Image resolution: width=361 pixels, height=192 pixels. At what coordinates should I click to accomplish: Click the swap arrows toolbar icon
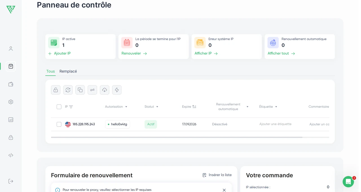(x=92, y=90)
